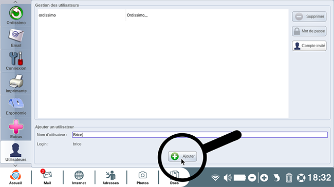This screenshot has height=187, width=334.
Task: Open Mail from the taskbar
Action: [47, 177]
